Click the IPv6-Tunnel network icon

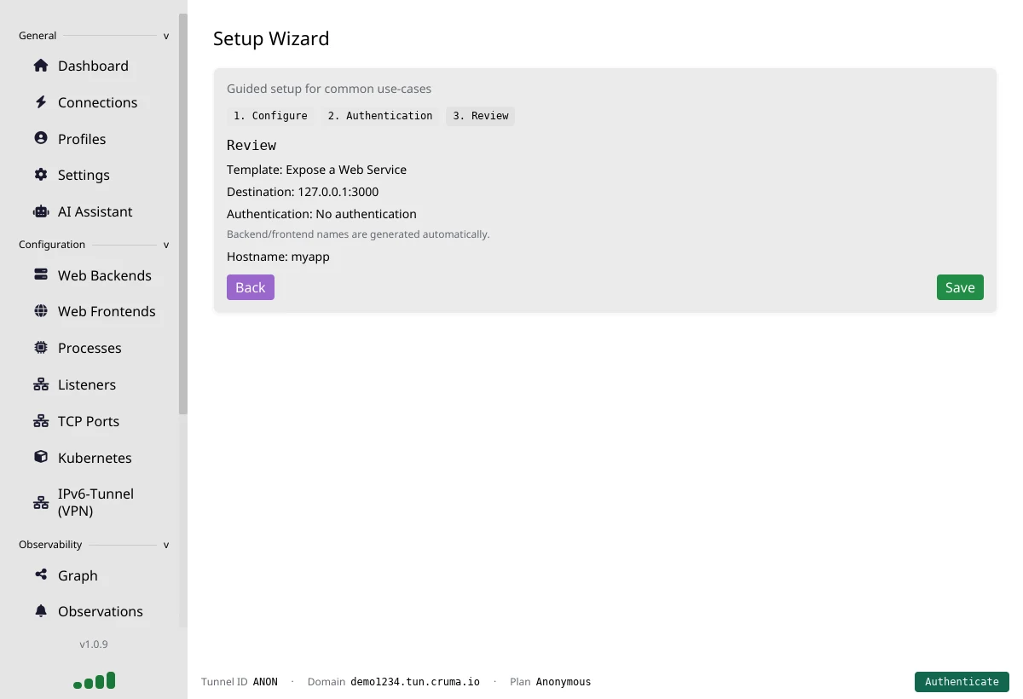pyautogui.click(x=41, y=502)
